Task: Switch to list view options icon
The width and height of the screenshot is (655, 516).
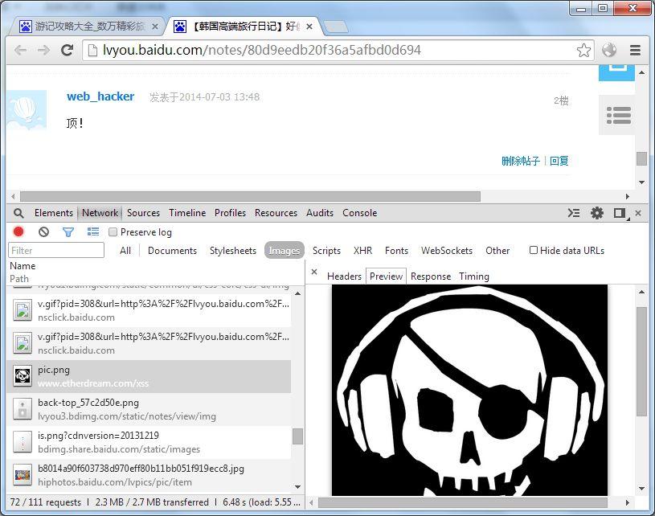Action: click(93, 232)
